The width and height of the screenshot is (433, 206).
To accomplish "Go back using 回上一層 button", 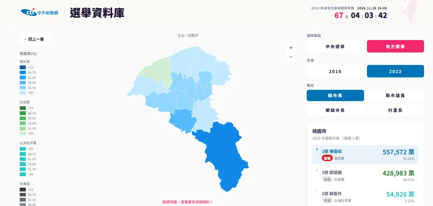I will tap(34, 39).
